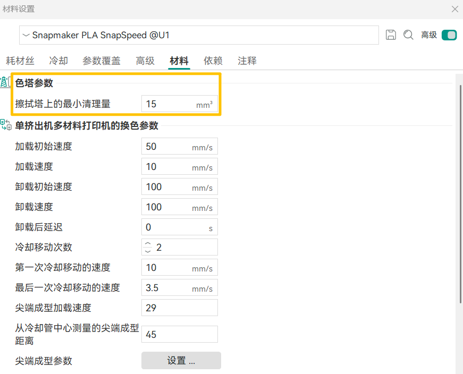Increase 冷却移动次数 with up arrow
This screenshot has height=374, width=463.
pos(148,243)
